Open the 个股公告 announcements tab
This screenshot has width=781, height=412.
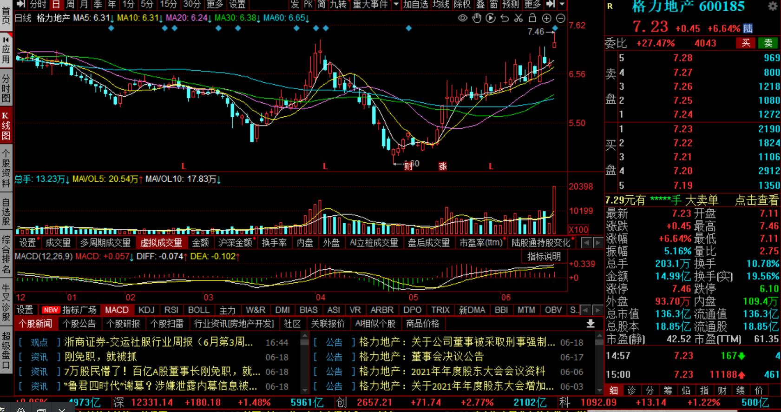tap(79, 324)
